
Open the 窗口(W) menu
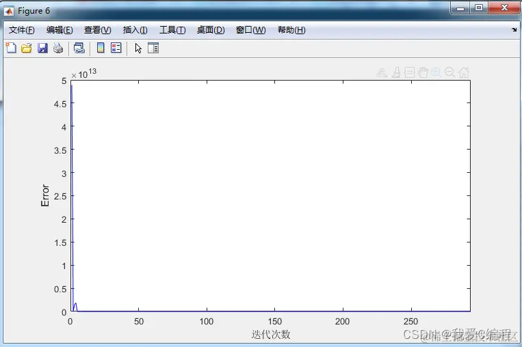pos(250,30)
